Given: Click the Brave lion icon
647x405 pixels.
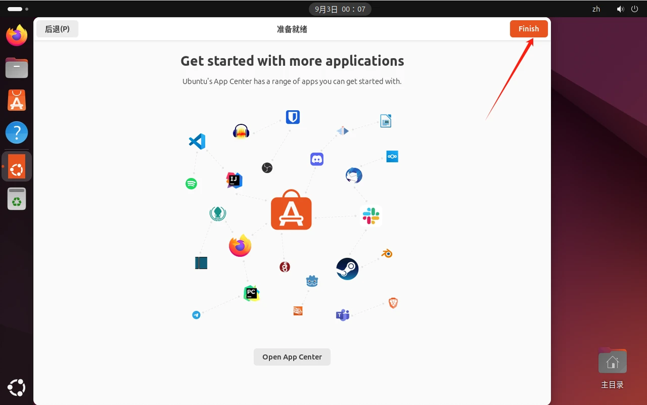Looking at the screenshot, I should point(393,303).
